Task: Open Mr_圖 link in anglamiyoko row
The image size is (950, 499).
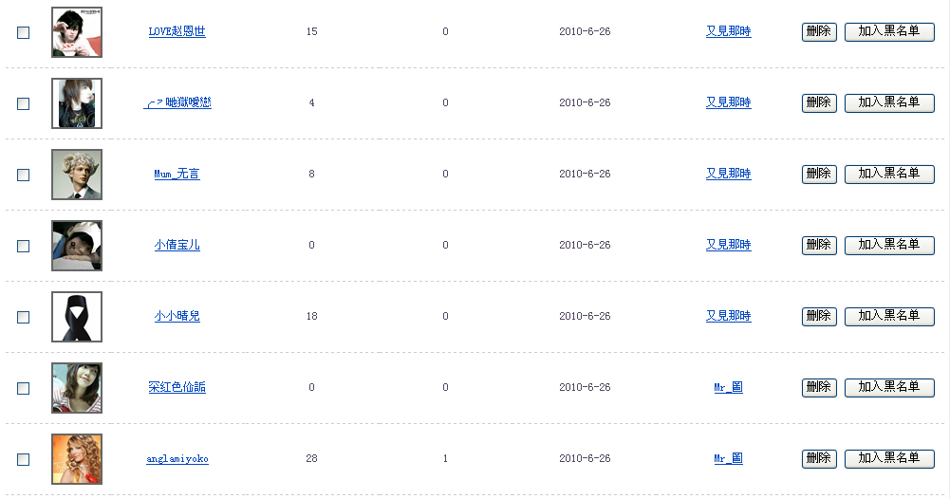Action: pyautogui.click(x=728, y=458)
